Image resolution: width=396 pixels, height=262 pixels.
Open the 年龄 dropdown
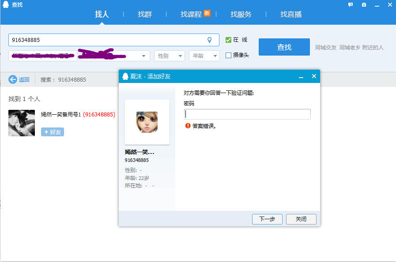click(x=204, y=56)
